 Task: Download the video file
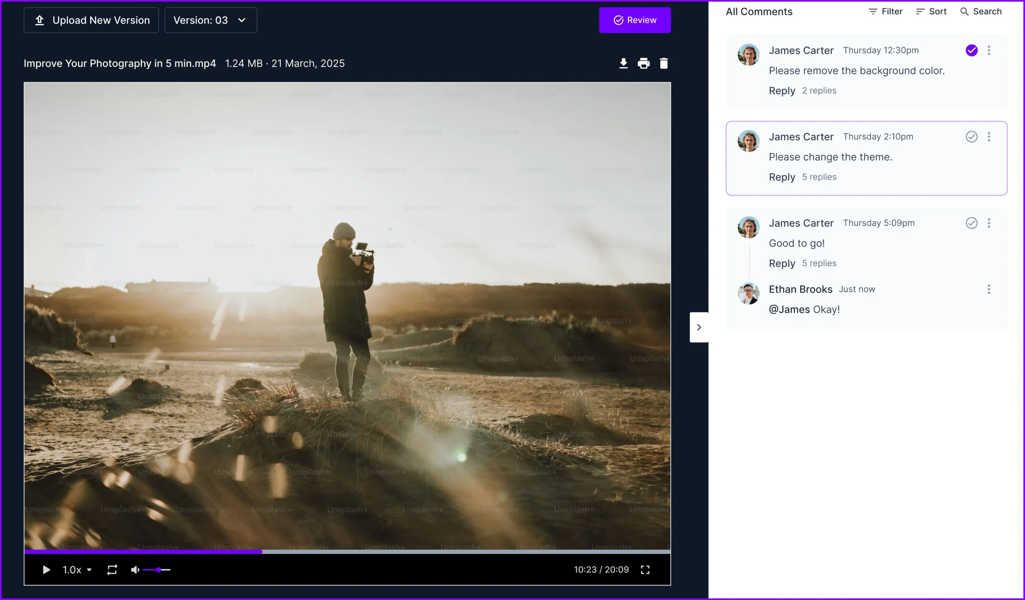tap(623, 63)
